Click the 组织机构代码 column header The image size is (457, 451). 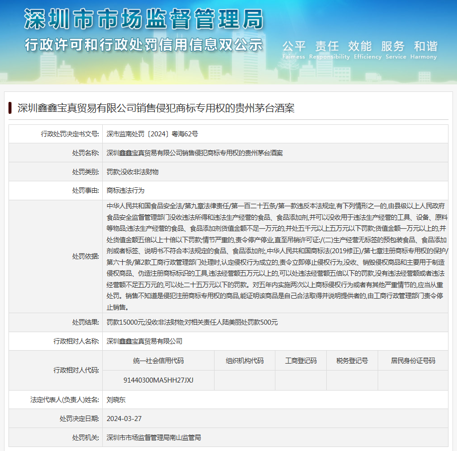[x=244, y=361]
